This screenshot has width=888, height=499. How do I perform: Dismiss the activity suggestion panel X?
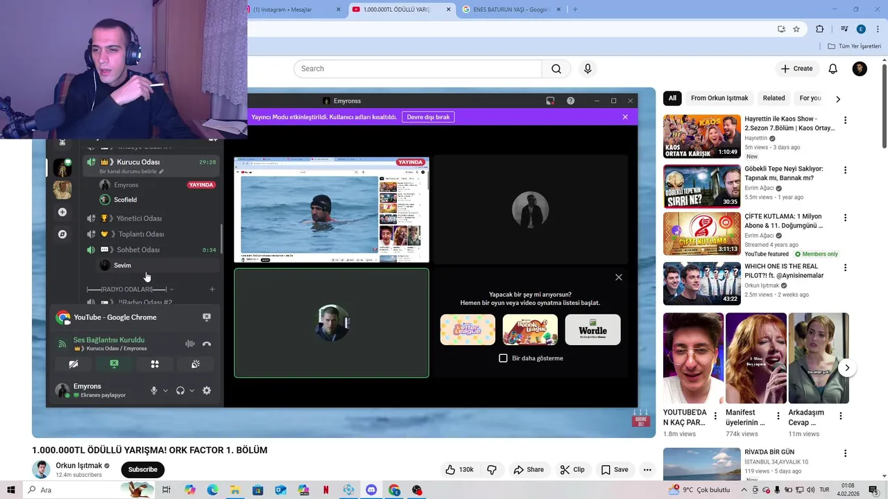pos(619,277)
